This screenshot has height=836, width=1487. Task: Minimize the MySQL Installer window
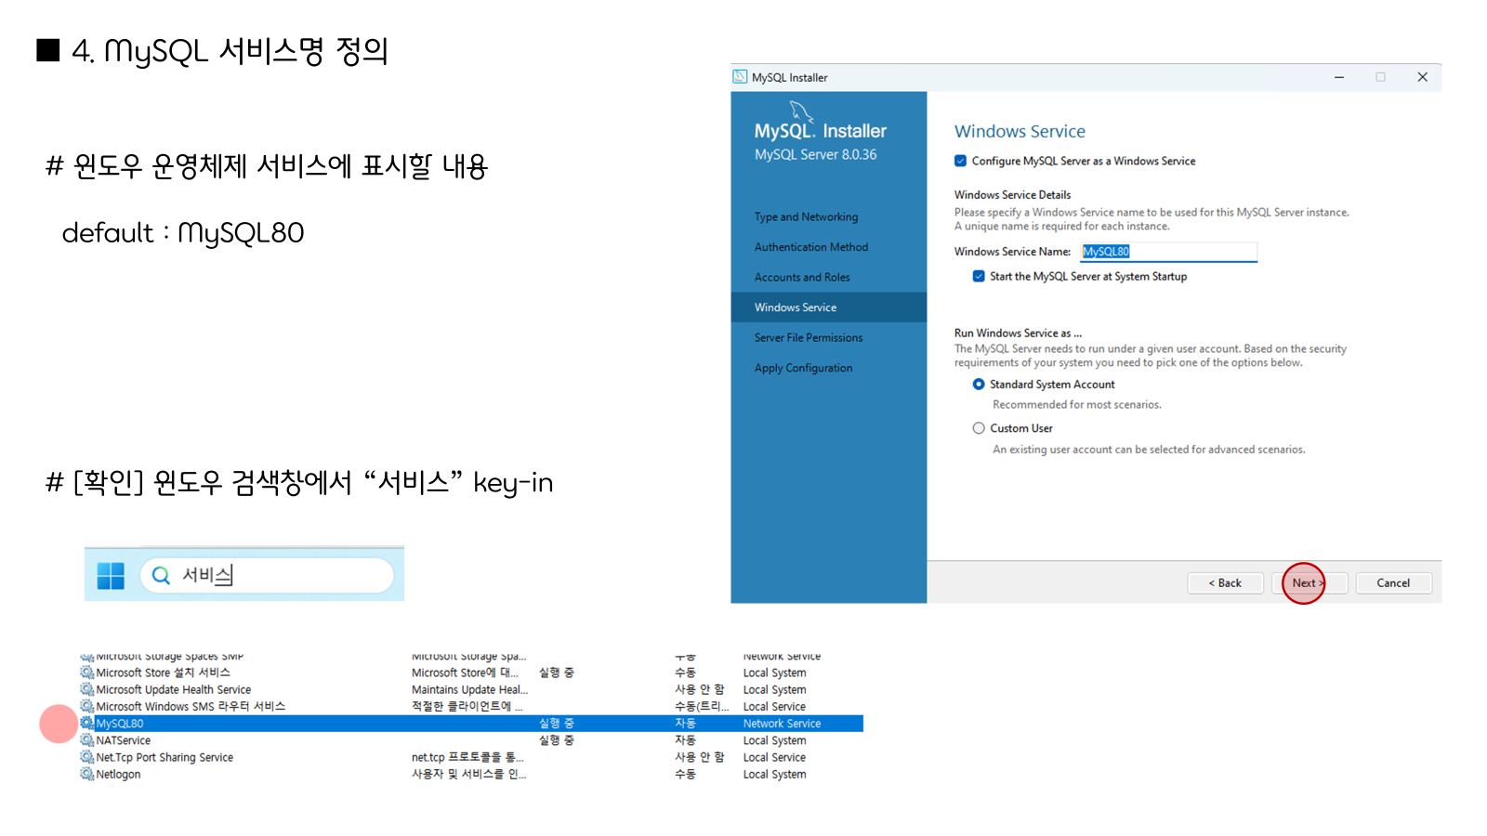point(1339,77)
